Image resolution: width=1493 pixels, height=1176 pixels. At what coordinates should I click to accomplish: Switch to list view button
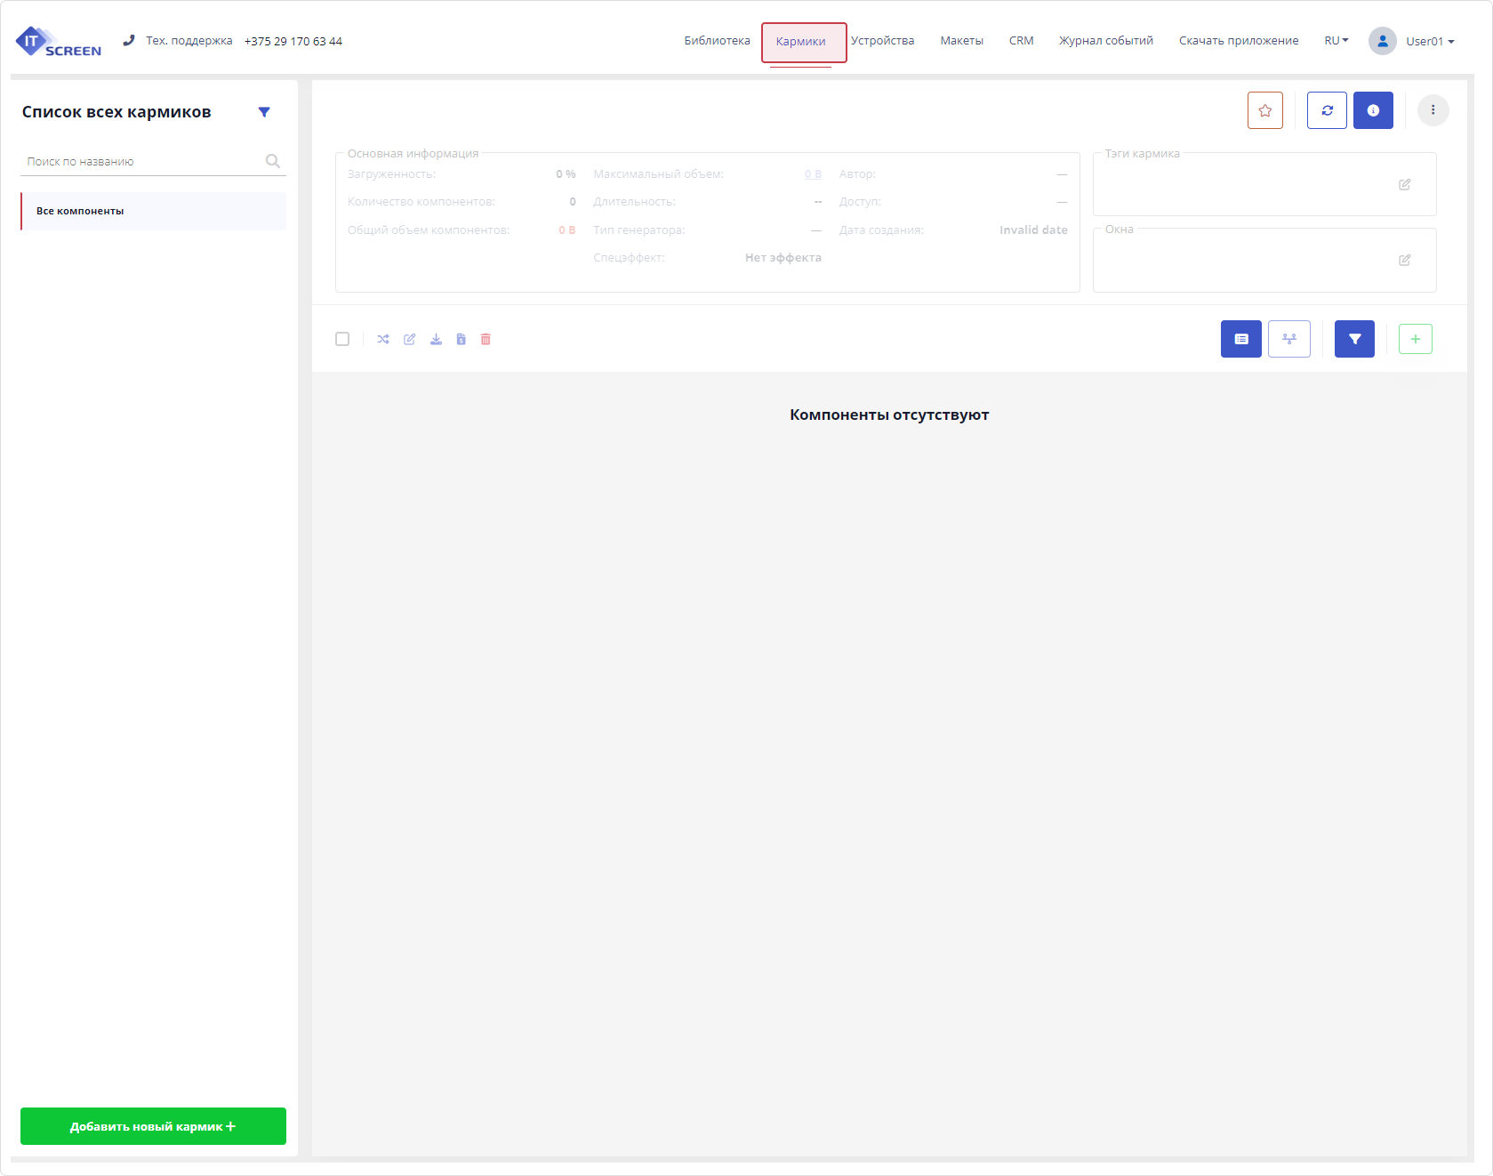(1240, 339)
